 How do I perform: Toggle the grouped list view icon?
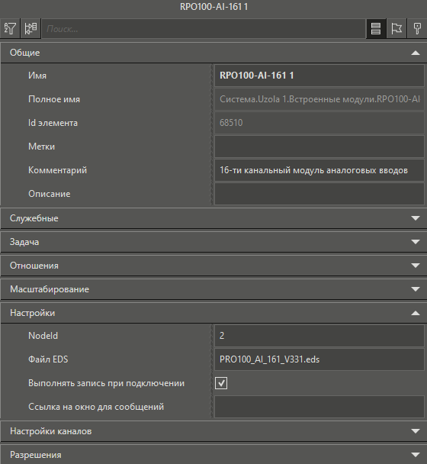click(376, 29)
